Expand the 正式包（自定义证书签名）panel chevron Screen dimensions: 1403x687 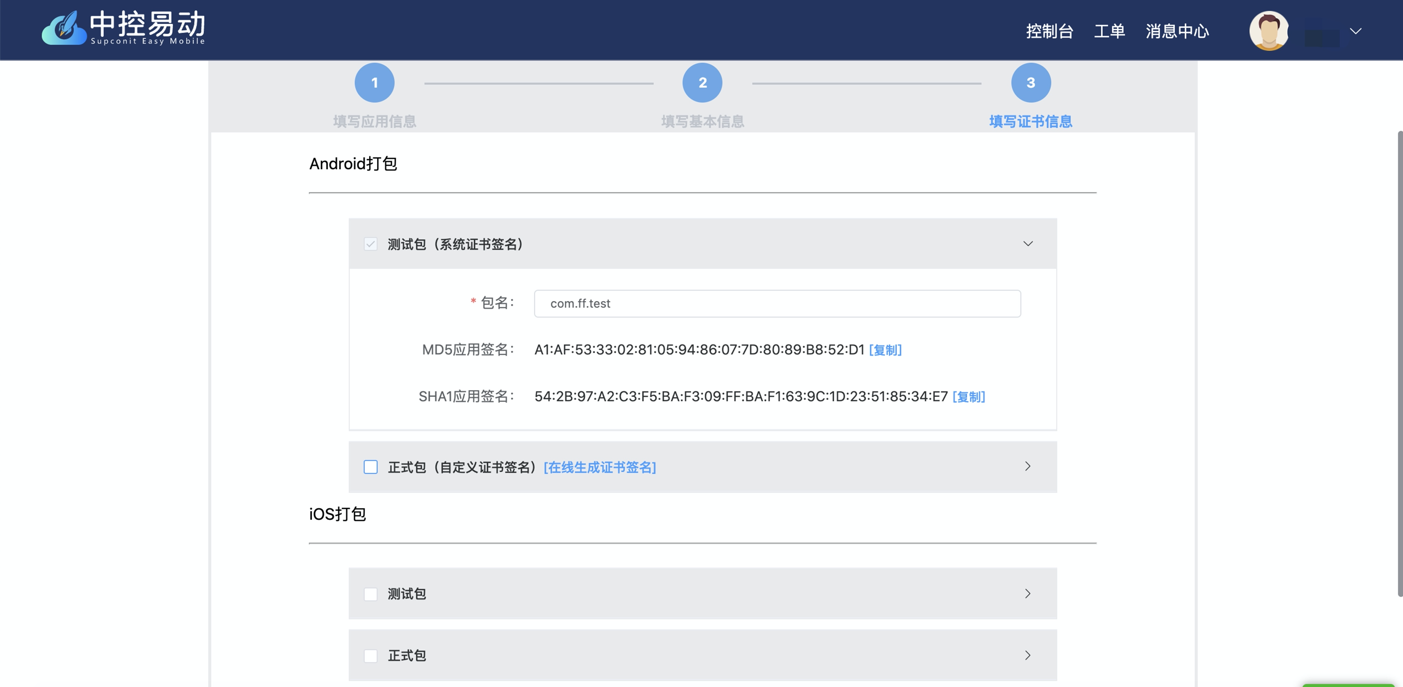click(x=1028, y=466)
